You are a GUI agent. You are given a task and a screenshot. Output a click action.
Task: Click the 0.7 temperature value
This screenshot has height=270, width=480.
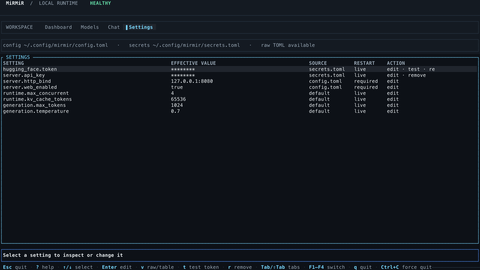[175, 111]
